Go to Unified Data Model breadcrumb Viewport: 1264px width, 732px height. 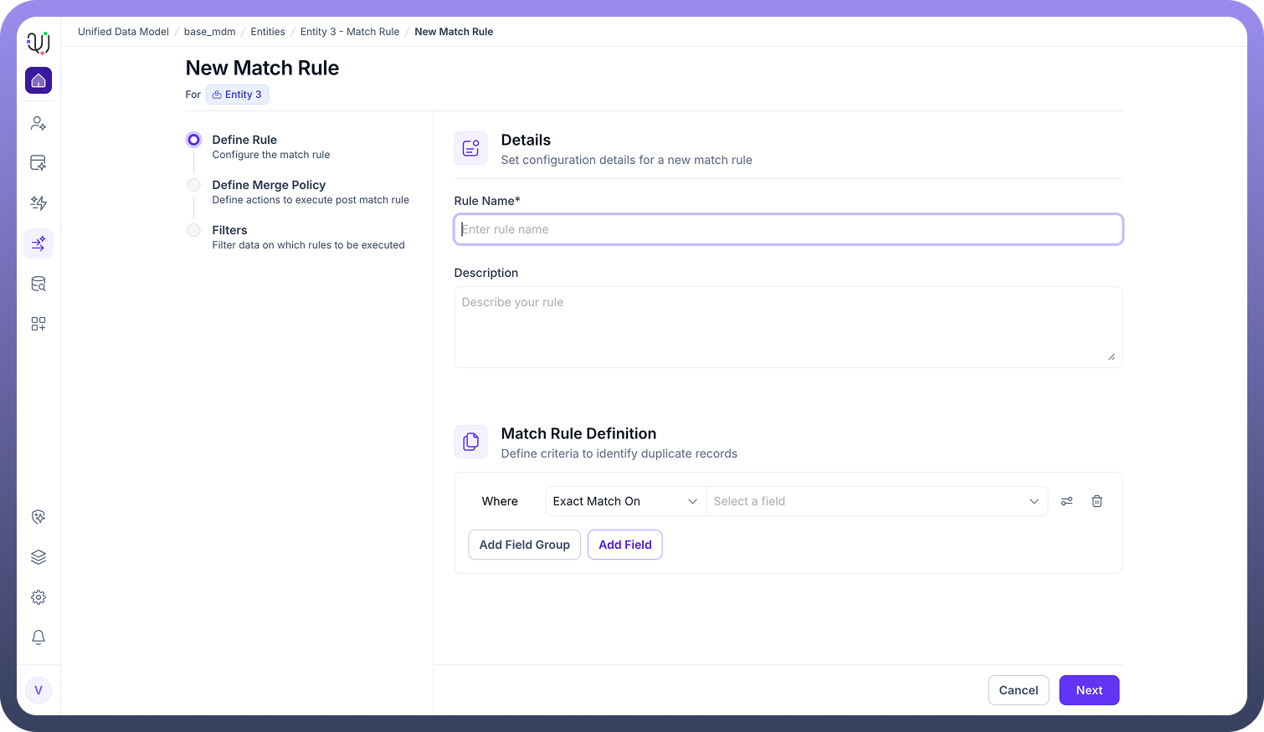(x=123, y=32)
